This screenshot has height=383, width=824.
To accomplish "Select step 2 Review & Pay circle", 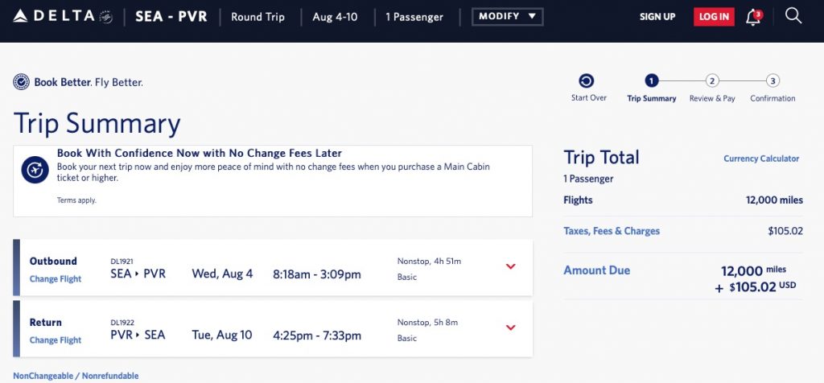I will click(x=712, y=80).
